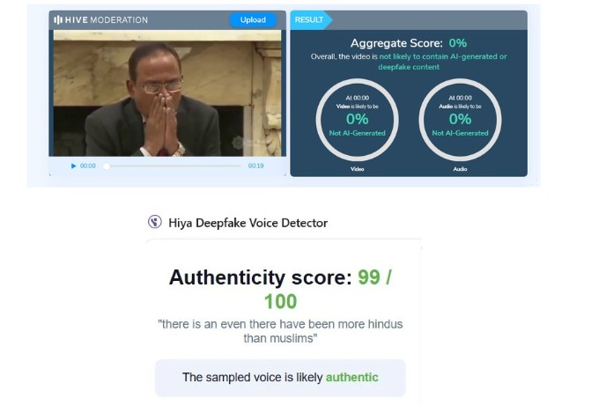Click the Upload button
The width and height of the screenshot is (606, 406).
pyautogui.click(x=253, y=19)
